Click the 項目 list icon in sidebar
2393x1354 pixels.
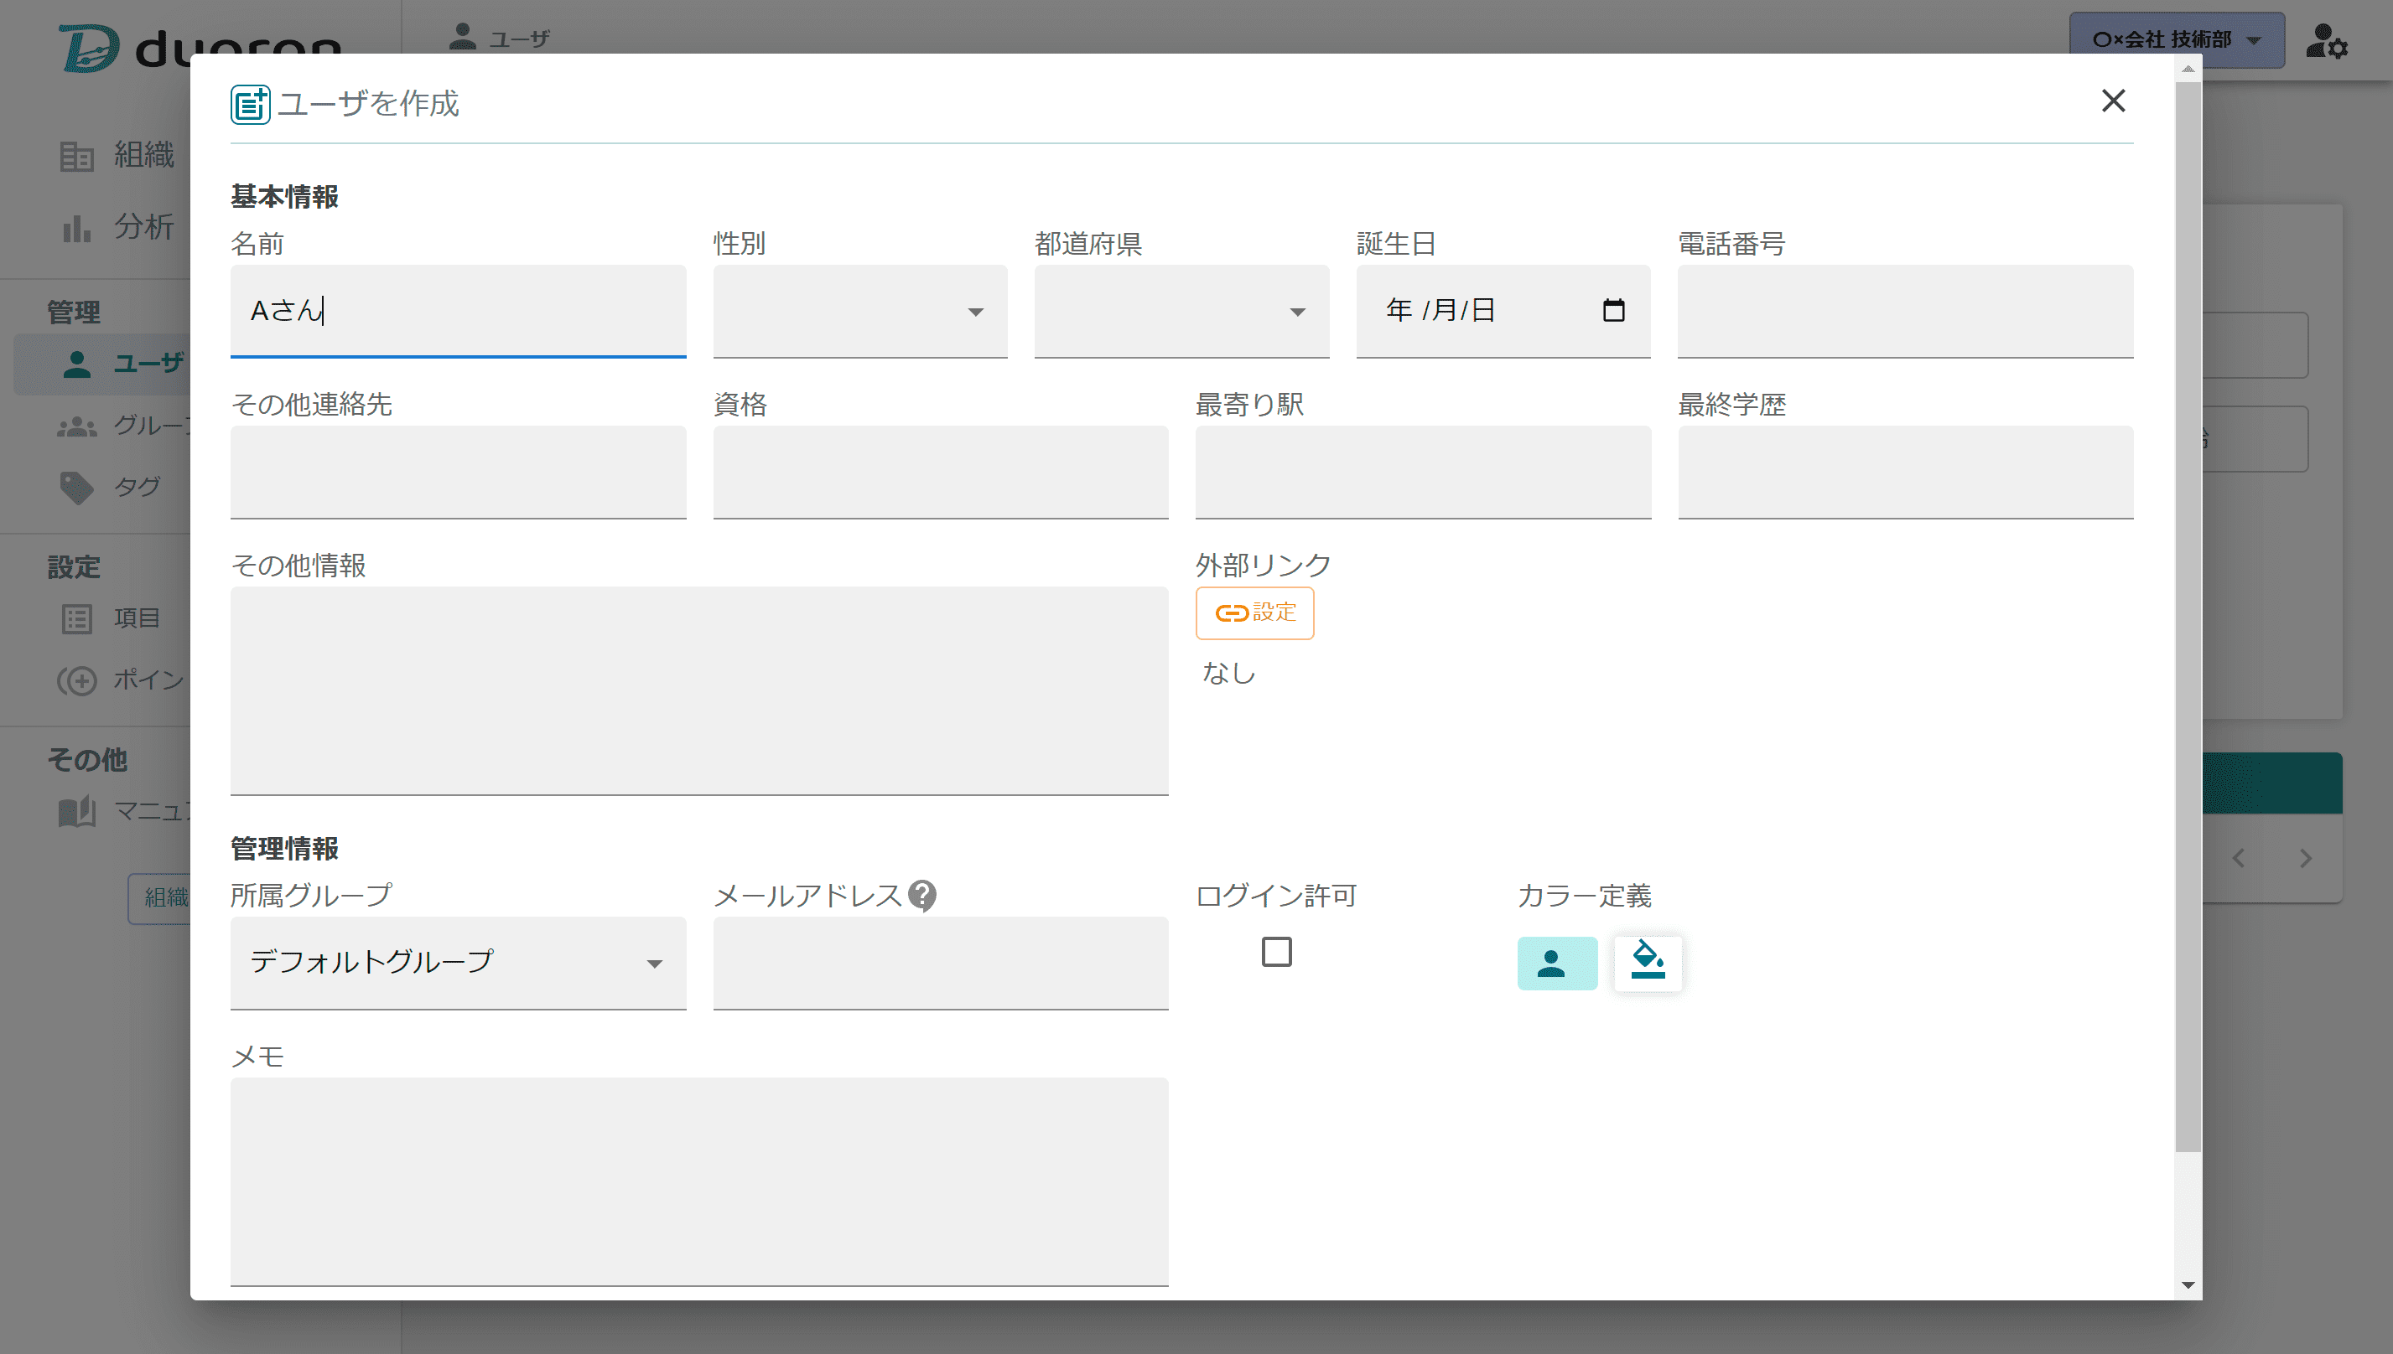pyautogui.click(x=76, y=618)
